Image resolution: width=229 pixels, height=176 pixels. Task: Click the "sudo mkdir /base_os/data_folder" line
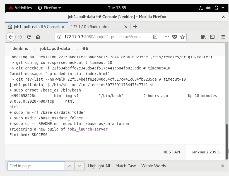(46, 118)
